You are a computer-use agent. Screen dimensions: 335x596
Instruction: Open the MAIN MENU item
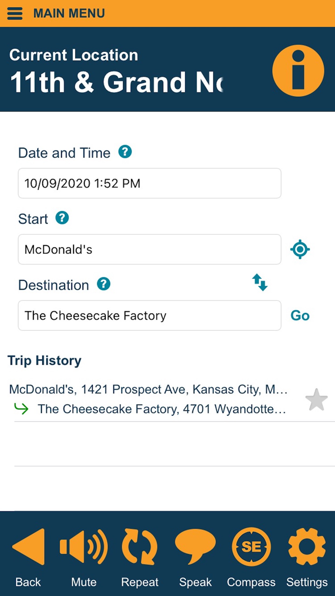point(69,13)
